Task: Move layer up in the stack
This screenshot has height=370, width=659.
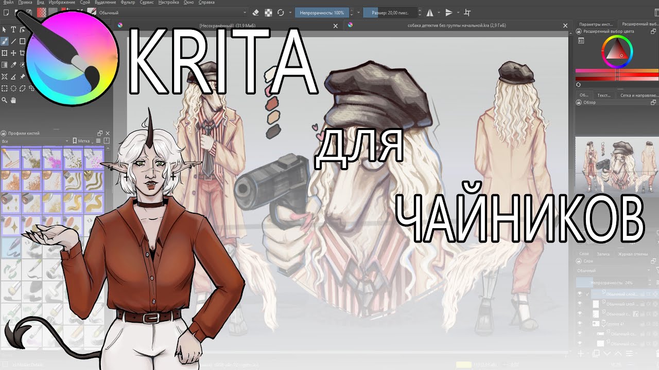Action: (x=618, y=354)
